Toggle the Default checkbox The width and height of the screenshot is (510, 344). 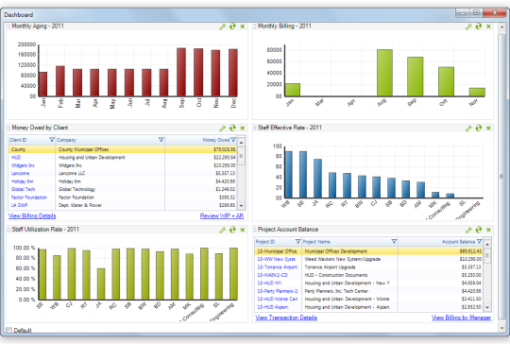click(x=9, y=330)
